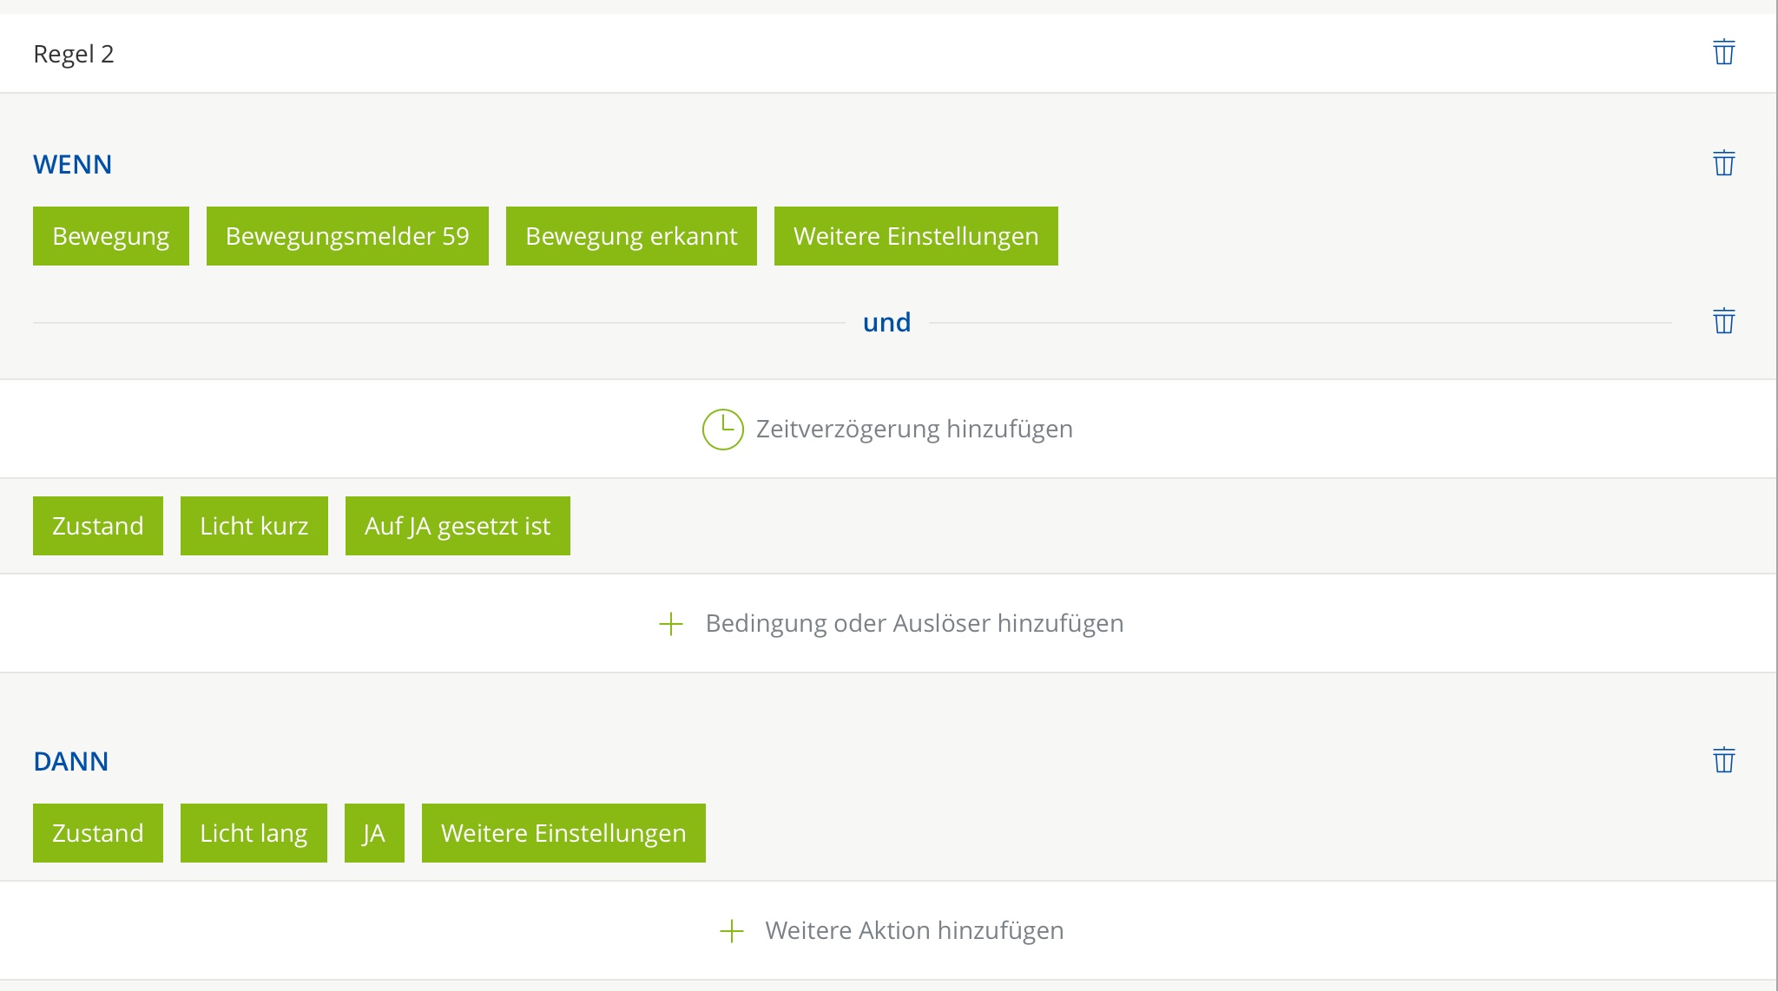Open the 'Bewegung' trigger type selector
The height and width of the screenshot is (991, 1778).
(x=111, y=236)
